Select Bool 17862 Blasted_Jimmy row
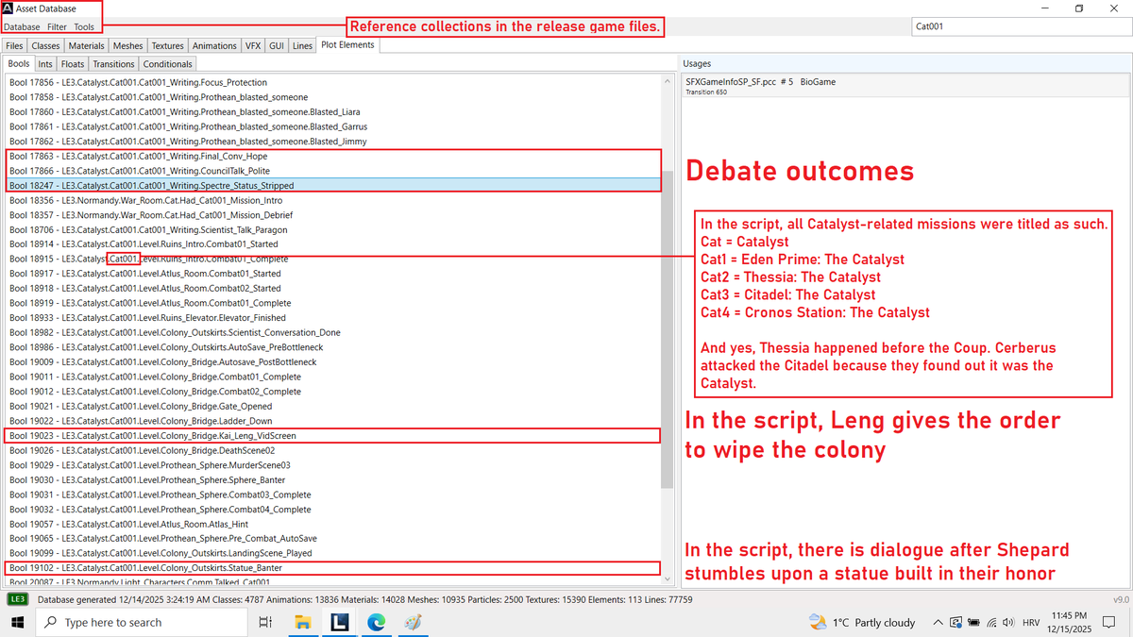The image size is (1133, 637). pyautogui.click(x=334, y=141)
